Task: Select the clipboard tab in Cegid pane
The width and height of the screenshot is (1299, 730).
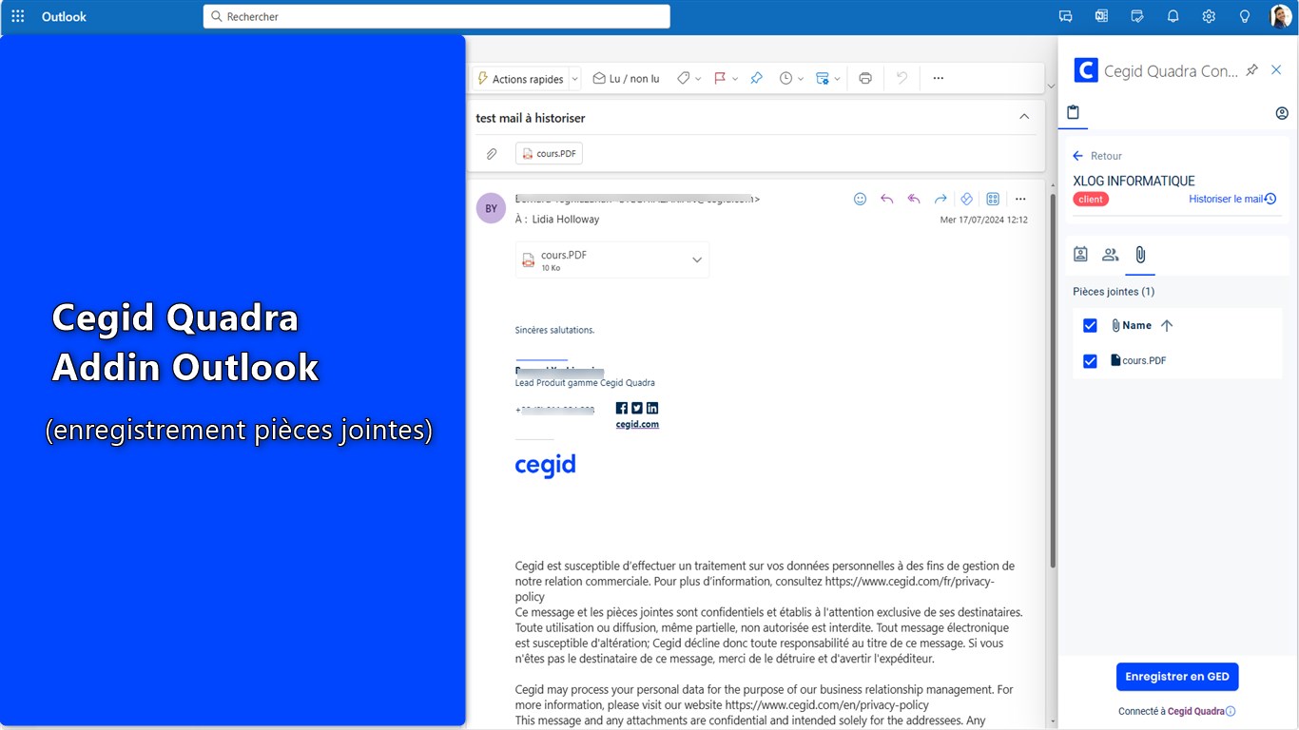Action: click(x=1073, y=112)
